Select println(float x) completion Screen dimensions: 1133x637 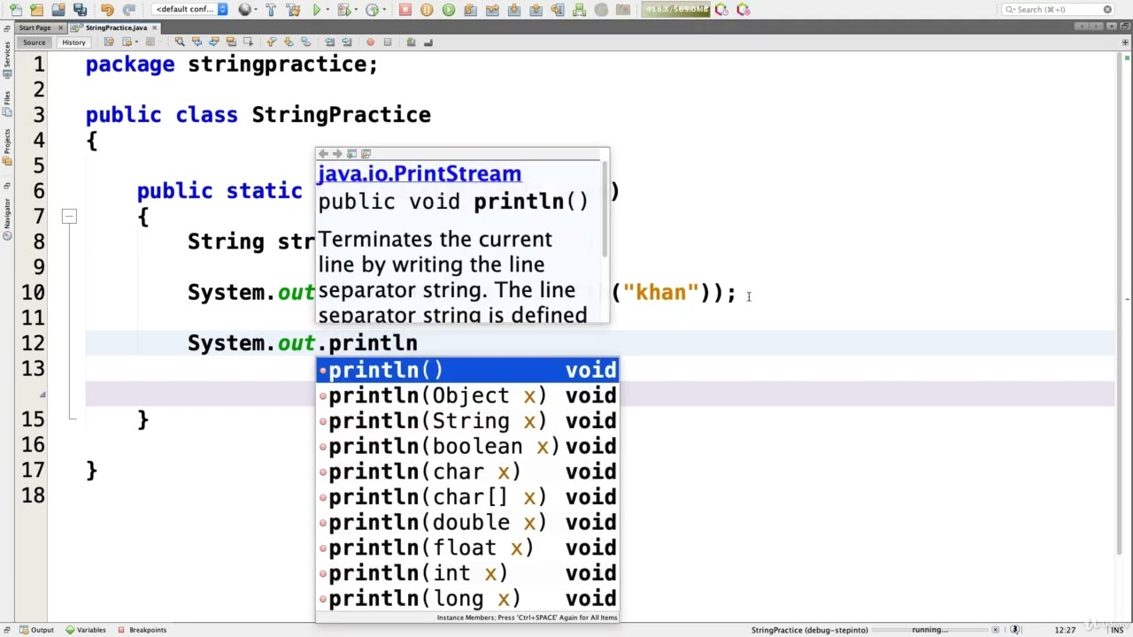click(467, 548)
